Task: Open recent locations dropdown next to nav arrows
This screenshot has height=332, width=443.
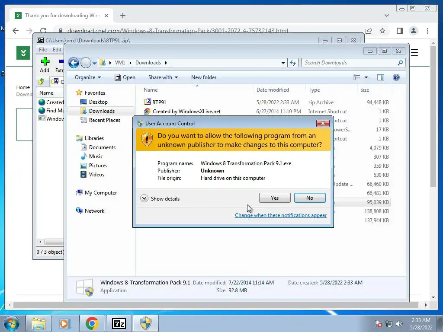Action: [94, 63]
